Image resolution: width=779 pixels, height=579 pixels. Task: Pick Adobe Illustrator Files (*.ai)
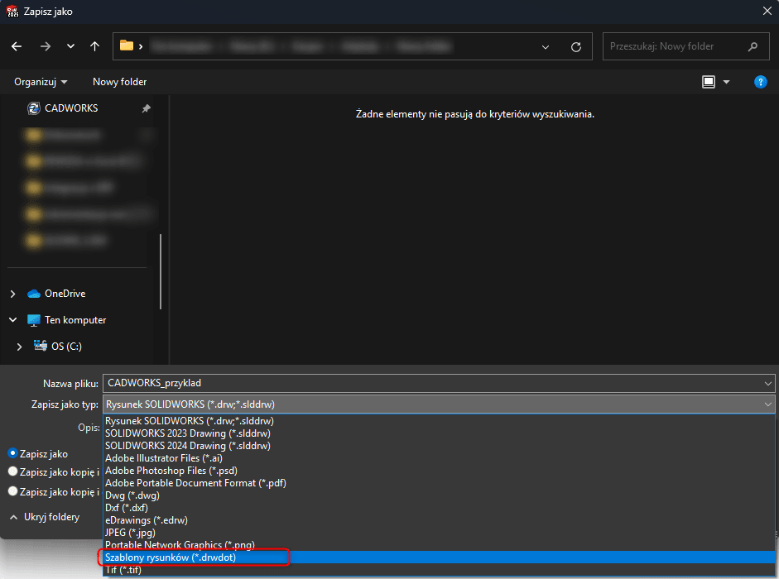439,458
